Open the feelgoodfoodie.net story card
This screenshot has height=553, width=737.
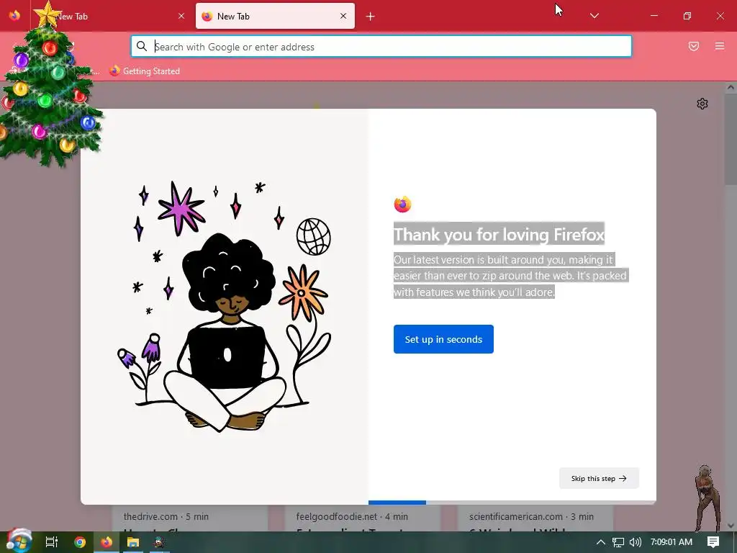pos(363,518)
